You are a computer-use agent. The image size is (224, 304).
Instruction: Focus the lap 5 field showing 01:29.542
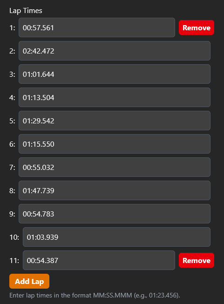115,121
